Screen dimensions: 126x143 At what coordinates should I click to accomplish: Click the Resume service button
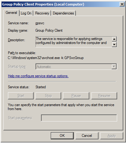tap(104, 96)
